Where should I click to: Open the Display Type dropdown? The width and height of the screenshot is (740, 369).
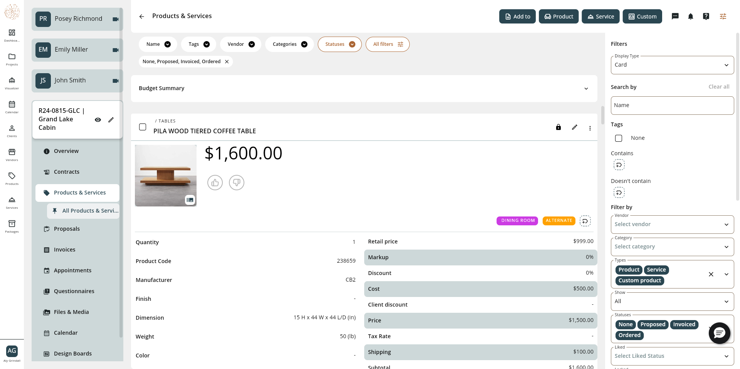click(672, 65)
